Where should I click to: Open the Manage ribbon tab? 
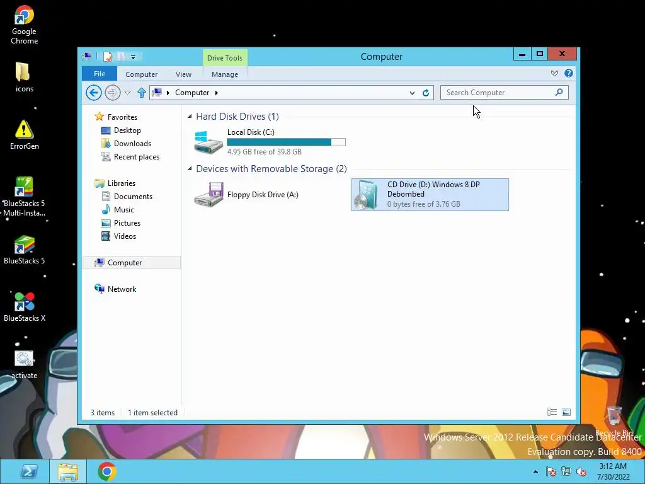click(225, 74)
